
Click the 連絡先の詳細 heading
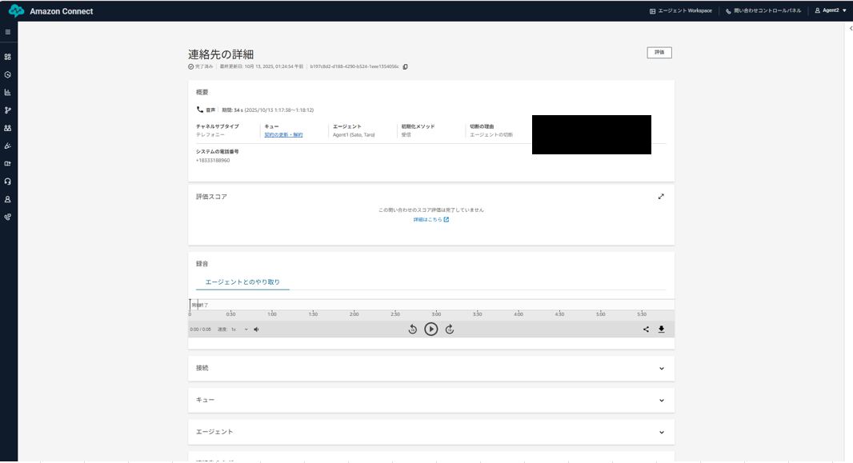tap(221, 54)
